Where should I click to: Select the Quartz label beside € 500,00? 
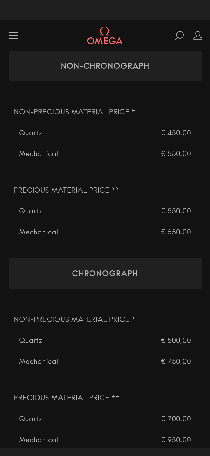pos(31,341)
